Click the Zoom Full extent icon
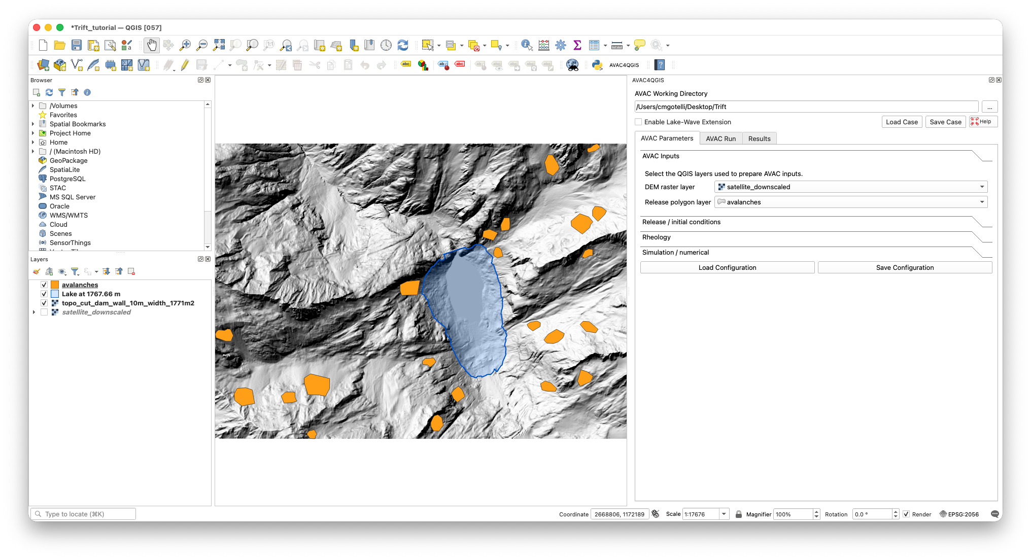 pyautogui.click(x=219, y=45)
